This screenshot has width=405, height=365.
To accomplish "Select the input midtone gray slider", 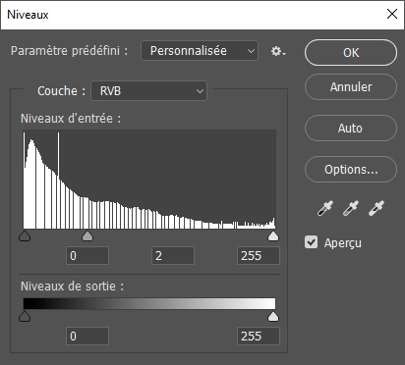I will pos(87,235).
